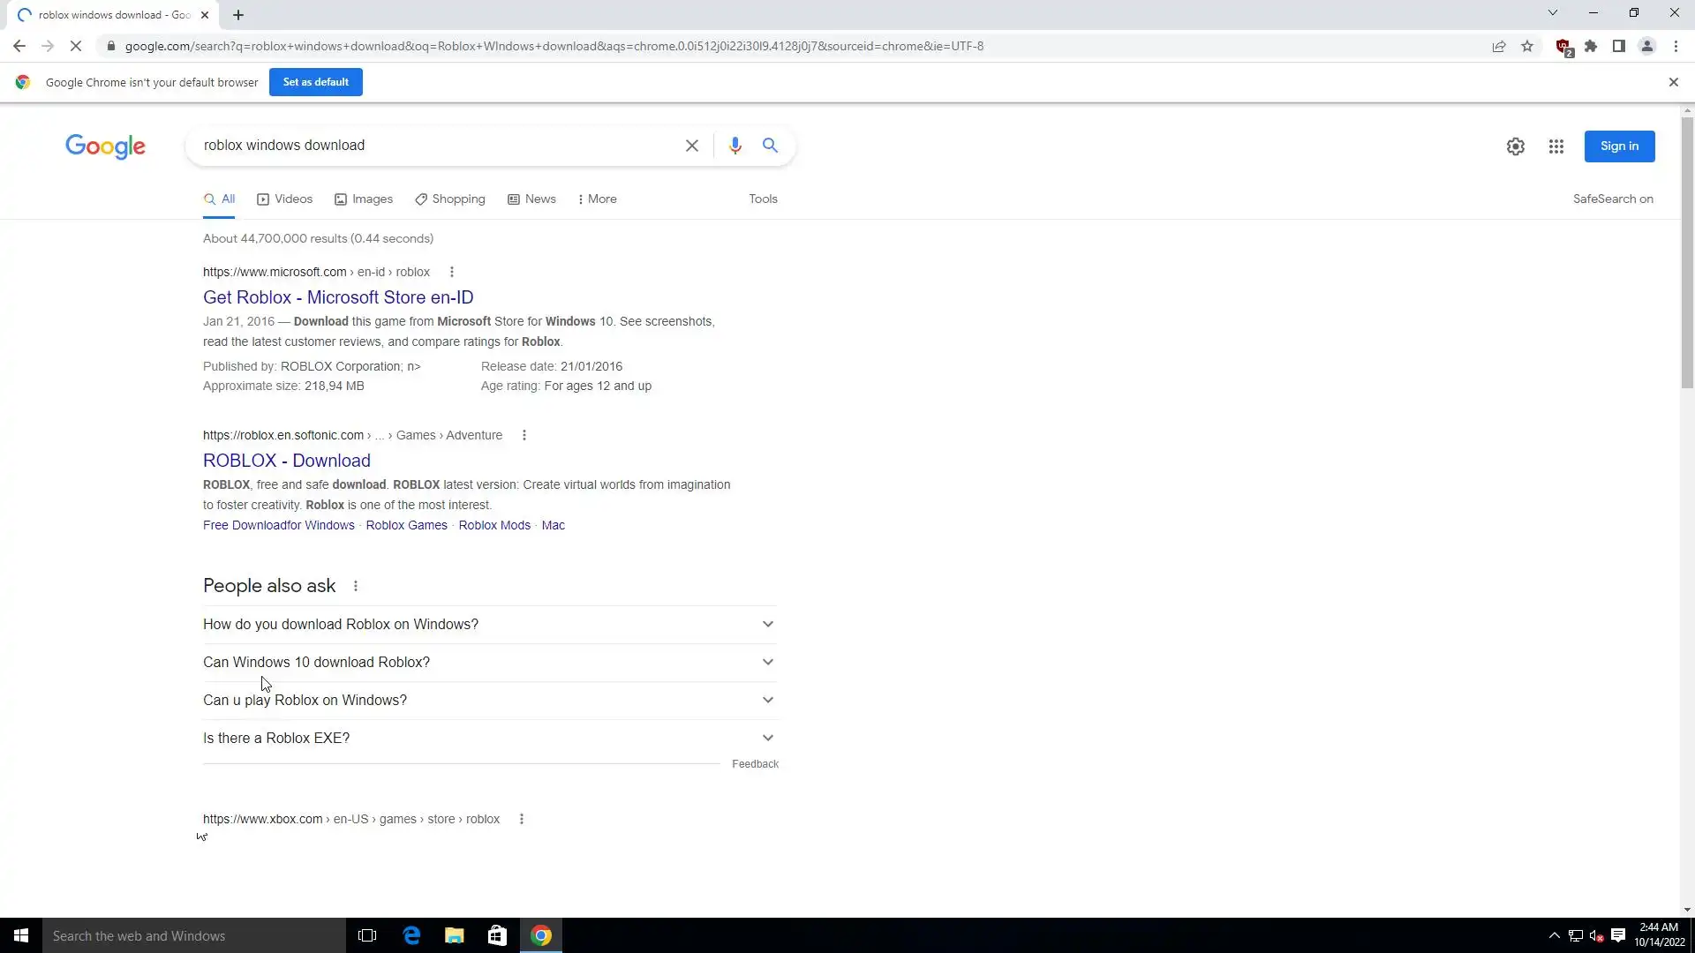
Task: Clear the search box with X icon
Action: [692, 146]
